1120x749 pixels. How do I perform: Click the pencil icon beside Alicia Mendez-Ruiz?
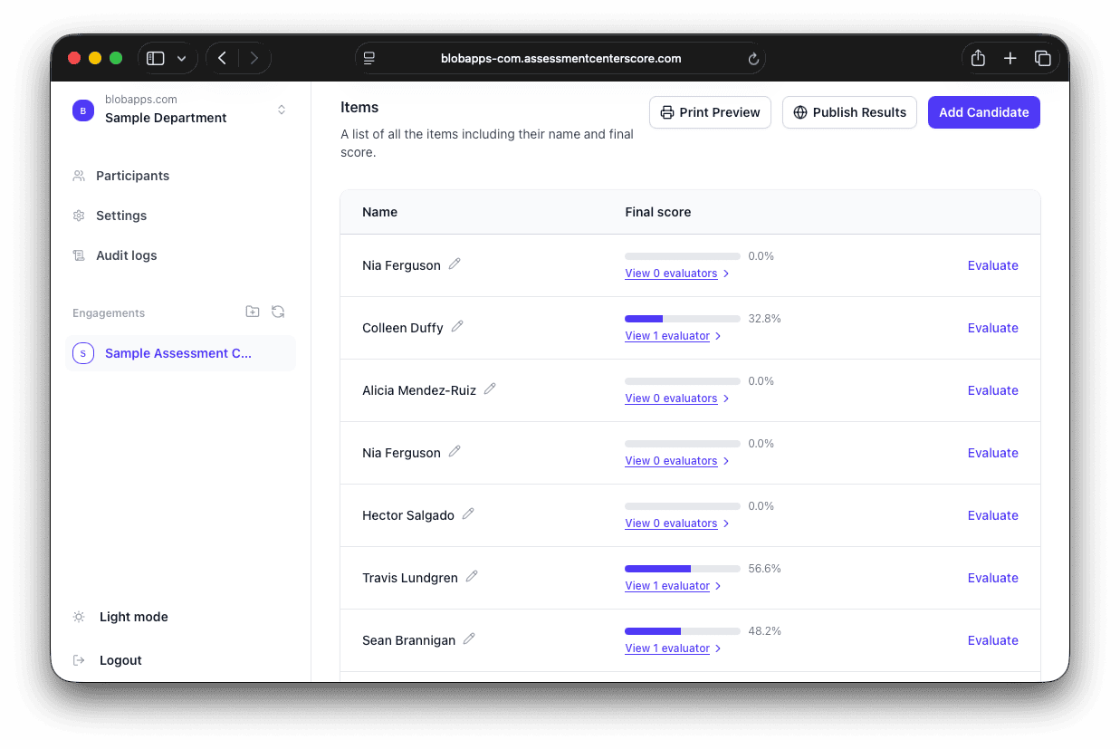pyautogui.click(x=490, y=389)
